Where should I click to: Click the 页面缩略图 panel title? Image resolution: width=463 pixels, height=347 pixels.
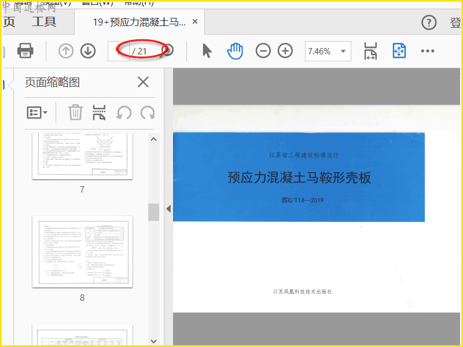click(52, 82)
